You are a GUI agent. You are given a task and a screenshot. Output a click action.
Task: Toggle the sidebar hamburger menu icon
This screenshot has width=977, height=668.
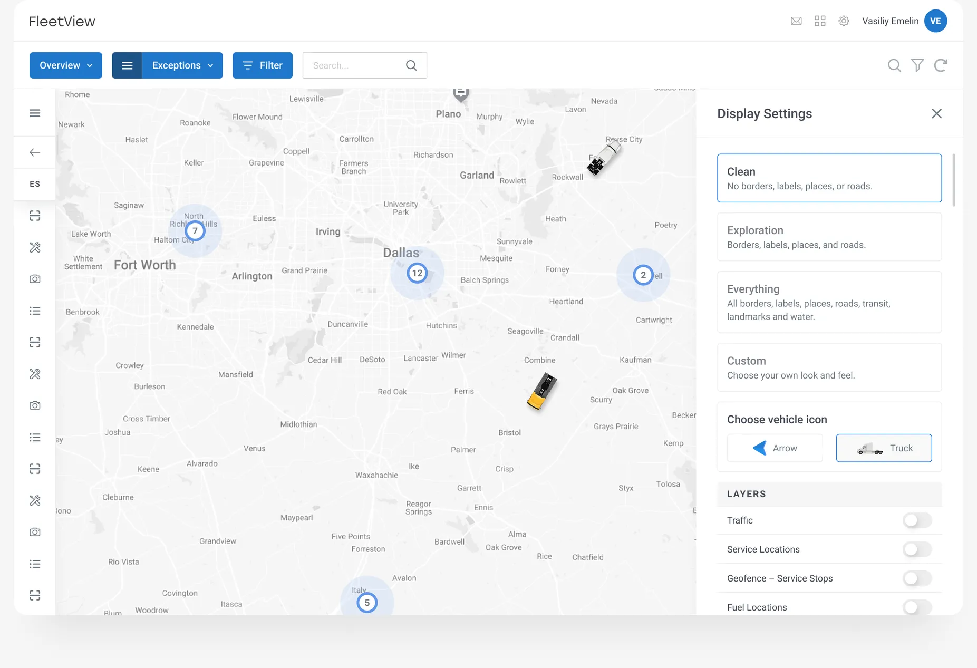pyautogui.click(x=35, y=113)
